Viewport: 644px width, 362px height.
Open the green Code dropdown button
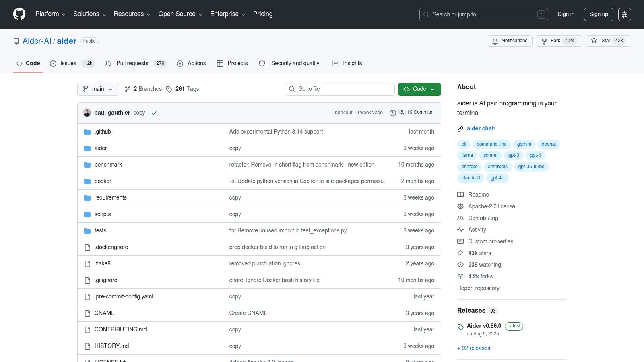pos(419,89)
